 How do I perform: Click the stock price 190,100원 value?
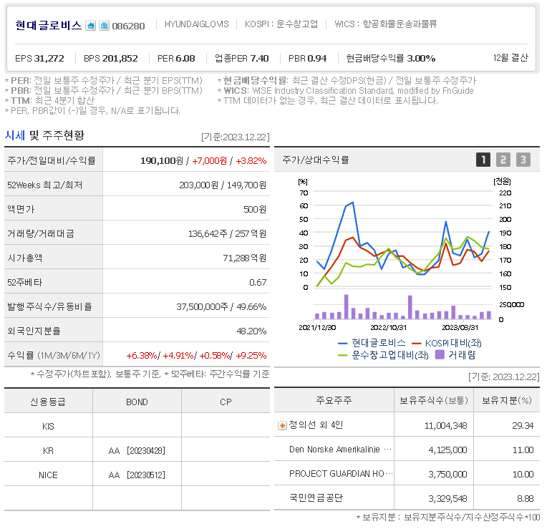[162, 161]
